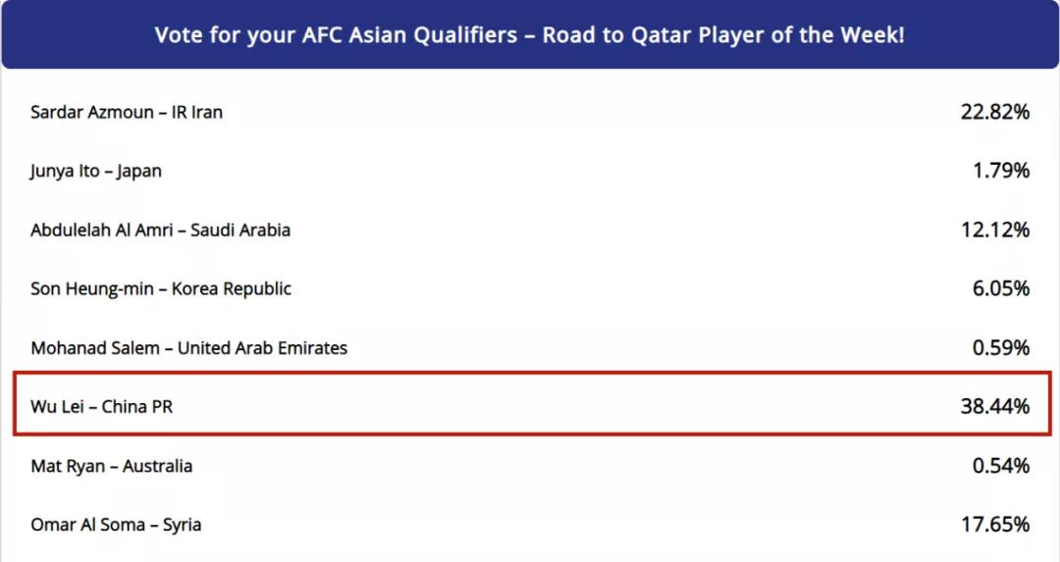The width and height of the screenshot is (1060, 562).
Task: Click the 38.44% leading vote share
Action: pyautogui.click(x=994, y=406)
